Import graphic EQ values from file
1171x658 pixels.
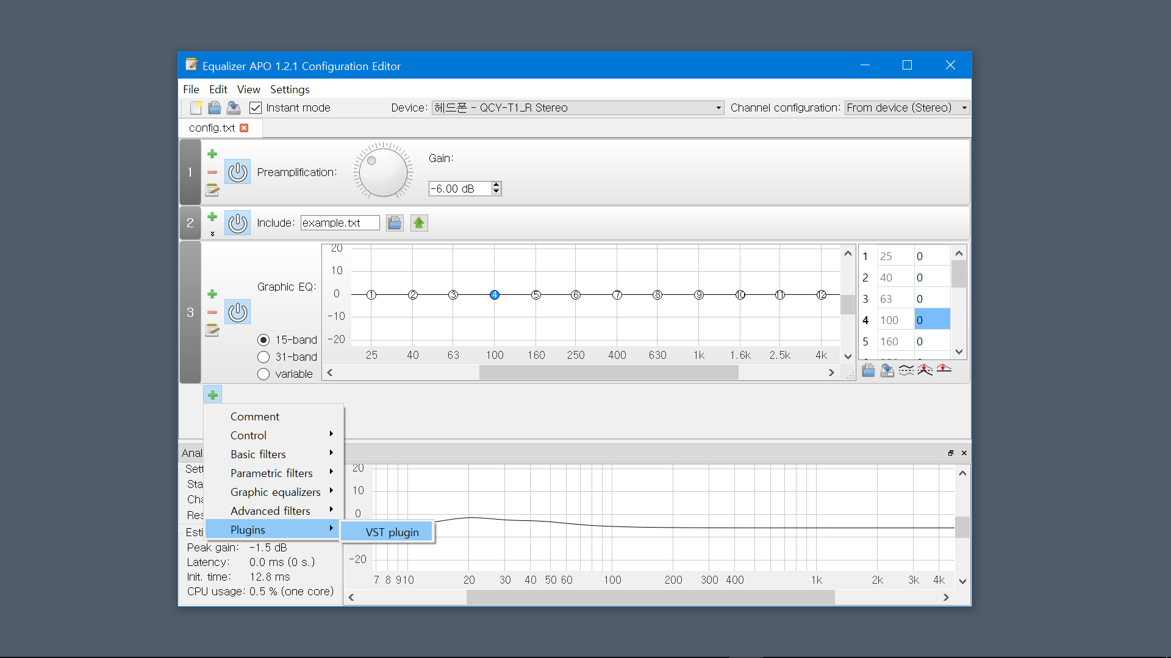pos(868,370)
